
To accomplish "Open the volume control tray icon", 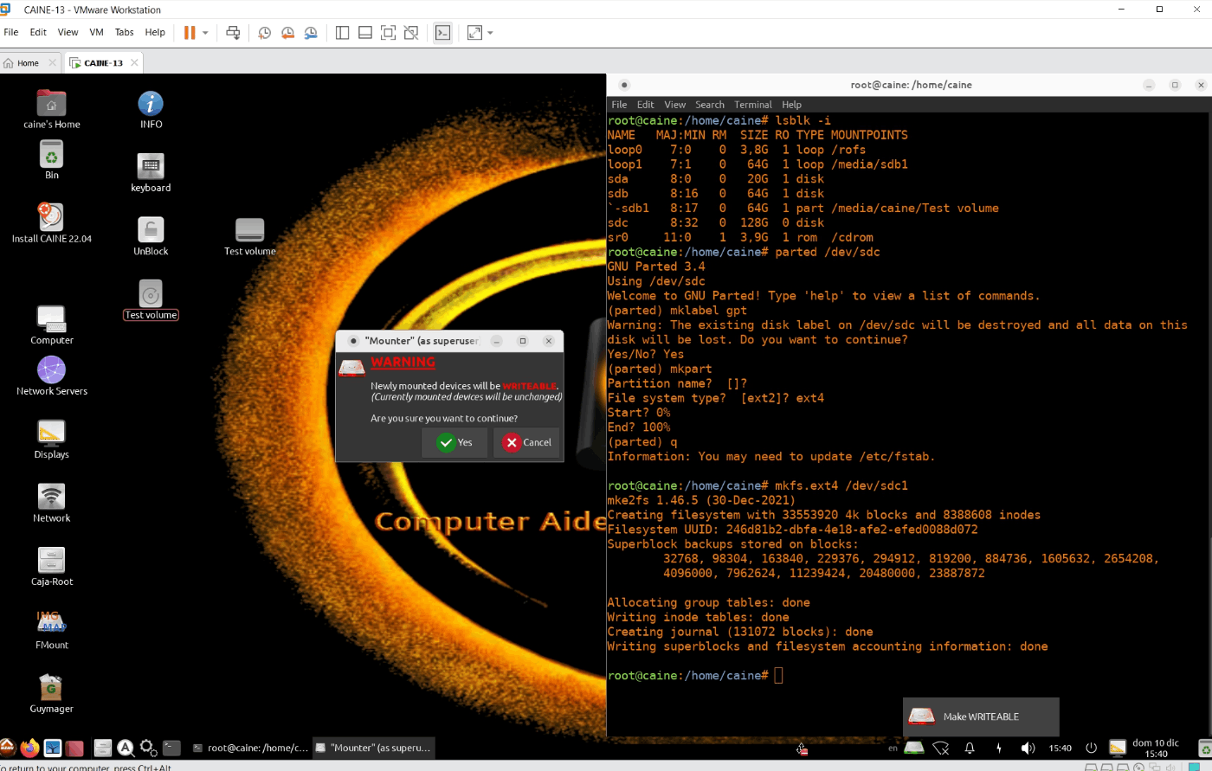I will pyautogui.click(x=1028, y=748).
